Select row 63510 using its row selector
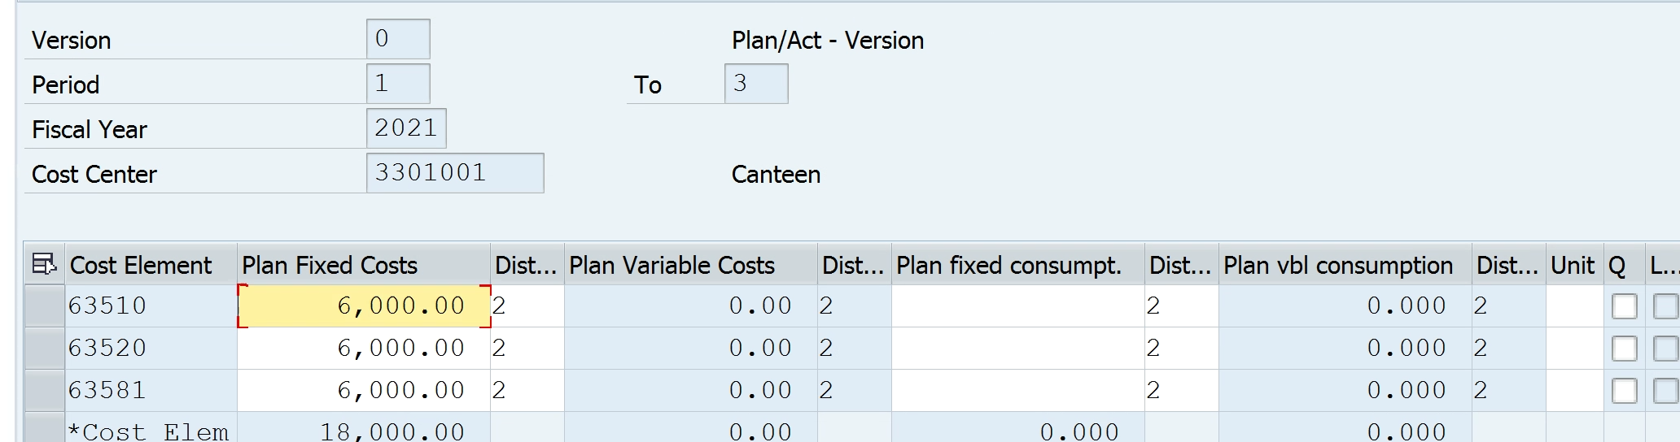Screen dimensions: 1680x442 point(44,306)
